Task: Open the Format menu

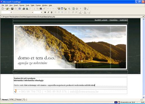Action: (22, 5)
